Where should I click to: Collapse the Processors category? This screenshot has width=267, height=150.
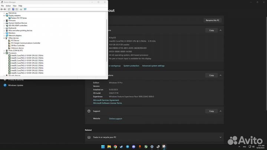[x=4, y=53]
